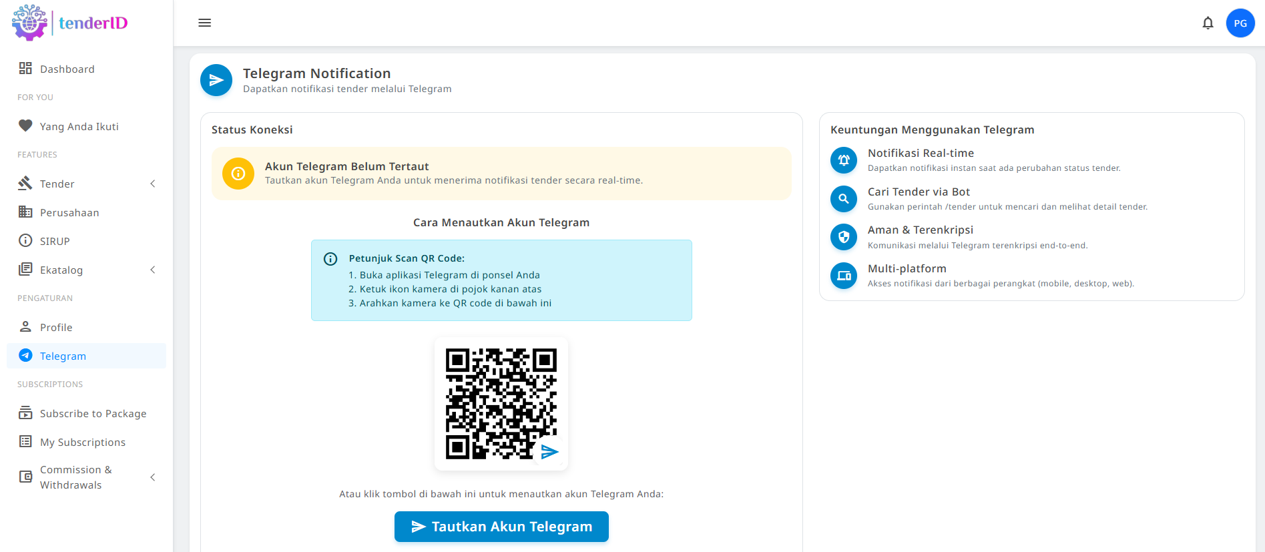The image size is (1265, 552).
Task: Click Tautkan Akun Telegram button
Action: tap(501, 527)
